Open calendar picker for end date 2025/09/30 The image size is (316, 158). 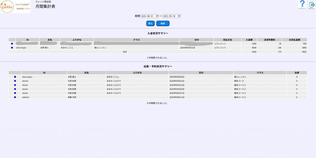179,16
